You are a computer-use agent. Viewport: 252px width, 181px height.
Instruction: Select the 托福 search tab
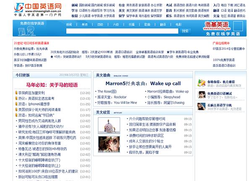pos(131,25)
